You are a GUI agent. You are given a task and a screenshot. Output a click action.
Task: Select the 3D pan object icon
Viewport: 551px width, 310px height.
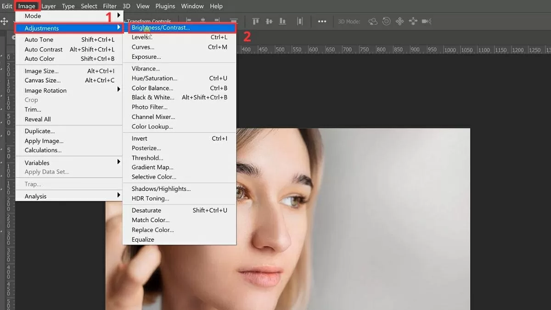click(400, 21)
